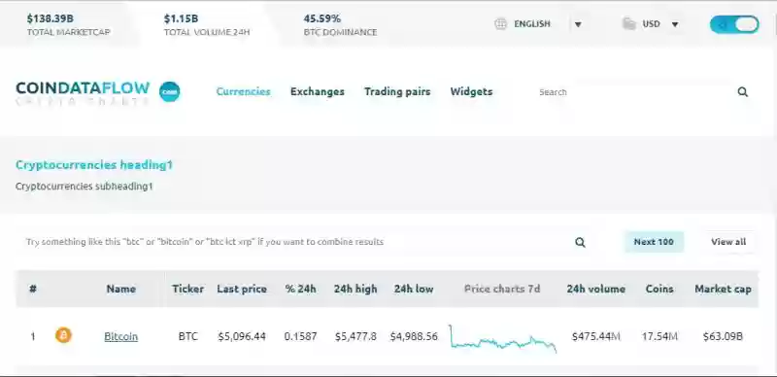Screen dimensions: 777x377
Task: Click the orange Bitcoin logo icon
Action: (x=63, y=335)
